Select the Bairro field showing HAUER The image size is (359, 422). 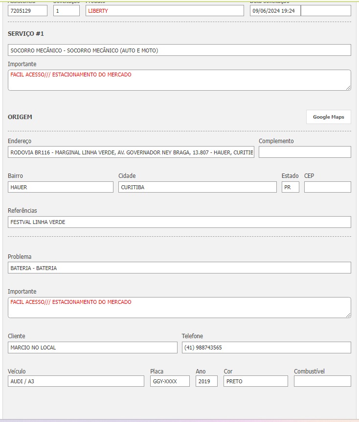pos(61,187)
